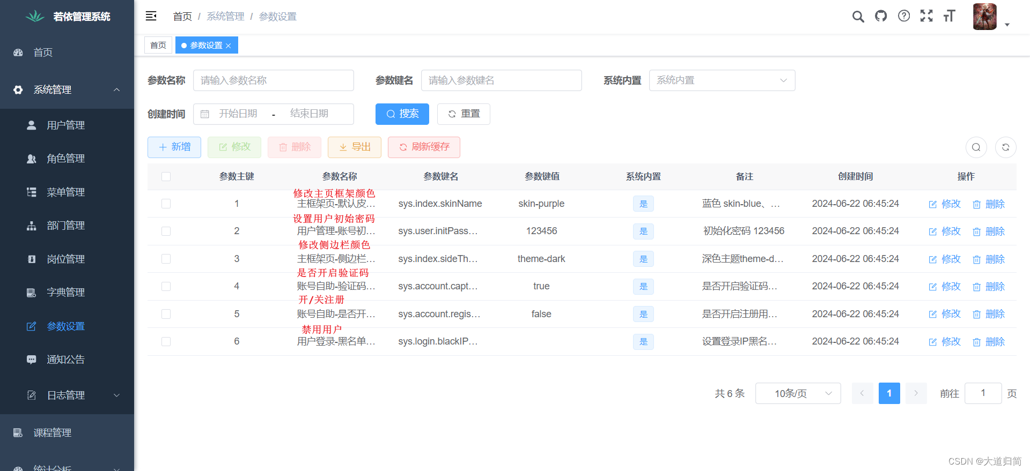1030x471 pixels.
Task: Close the 参数设置 tab with the x
Action: 229,46
